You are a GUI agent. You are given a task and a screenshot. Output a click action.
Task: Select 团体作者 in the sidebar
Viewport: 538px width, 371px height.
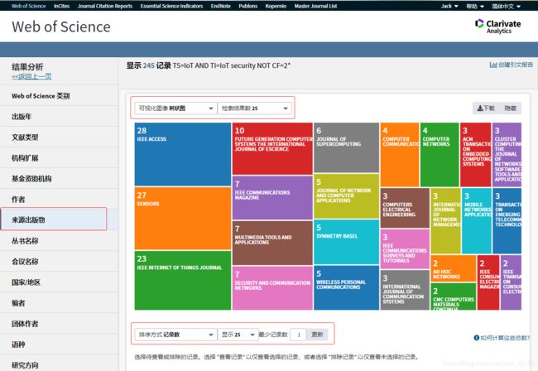pyautogui.click(x=59, y=323)
